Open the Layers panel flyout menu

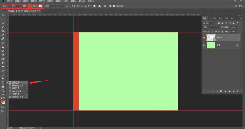241,18
